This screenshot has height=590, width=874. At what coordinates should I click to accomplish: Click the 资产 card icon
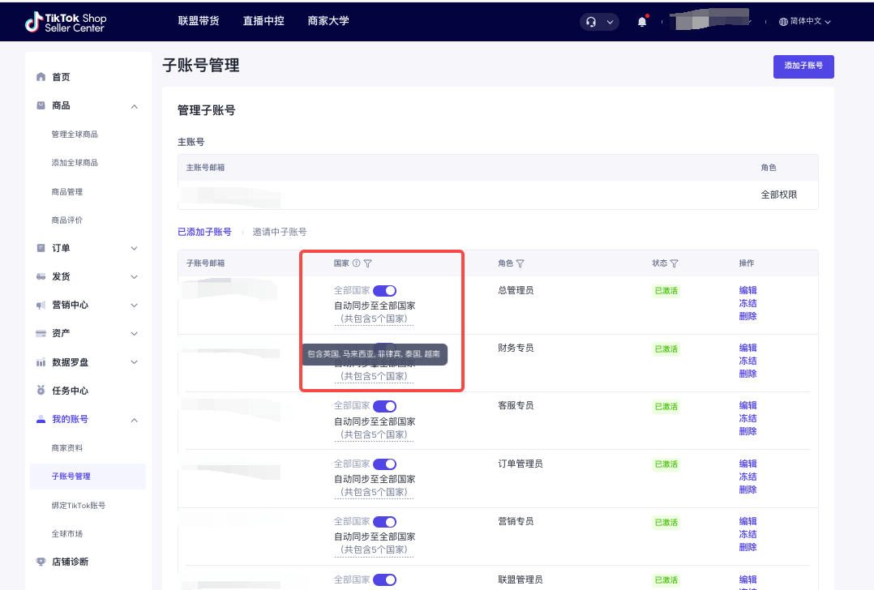[41, 333]
